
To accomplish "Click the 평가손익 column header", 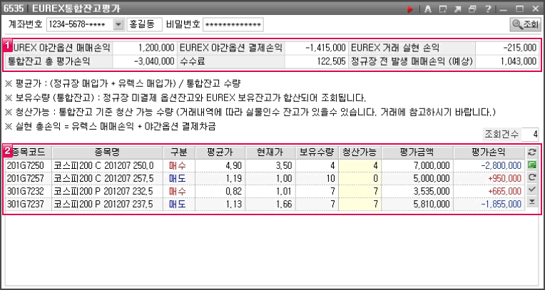I will coord(489,152).
